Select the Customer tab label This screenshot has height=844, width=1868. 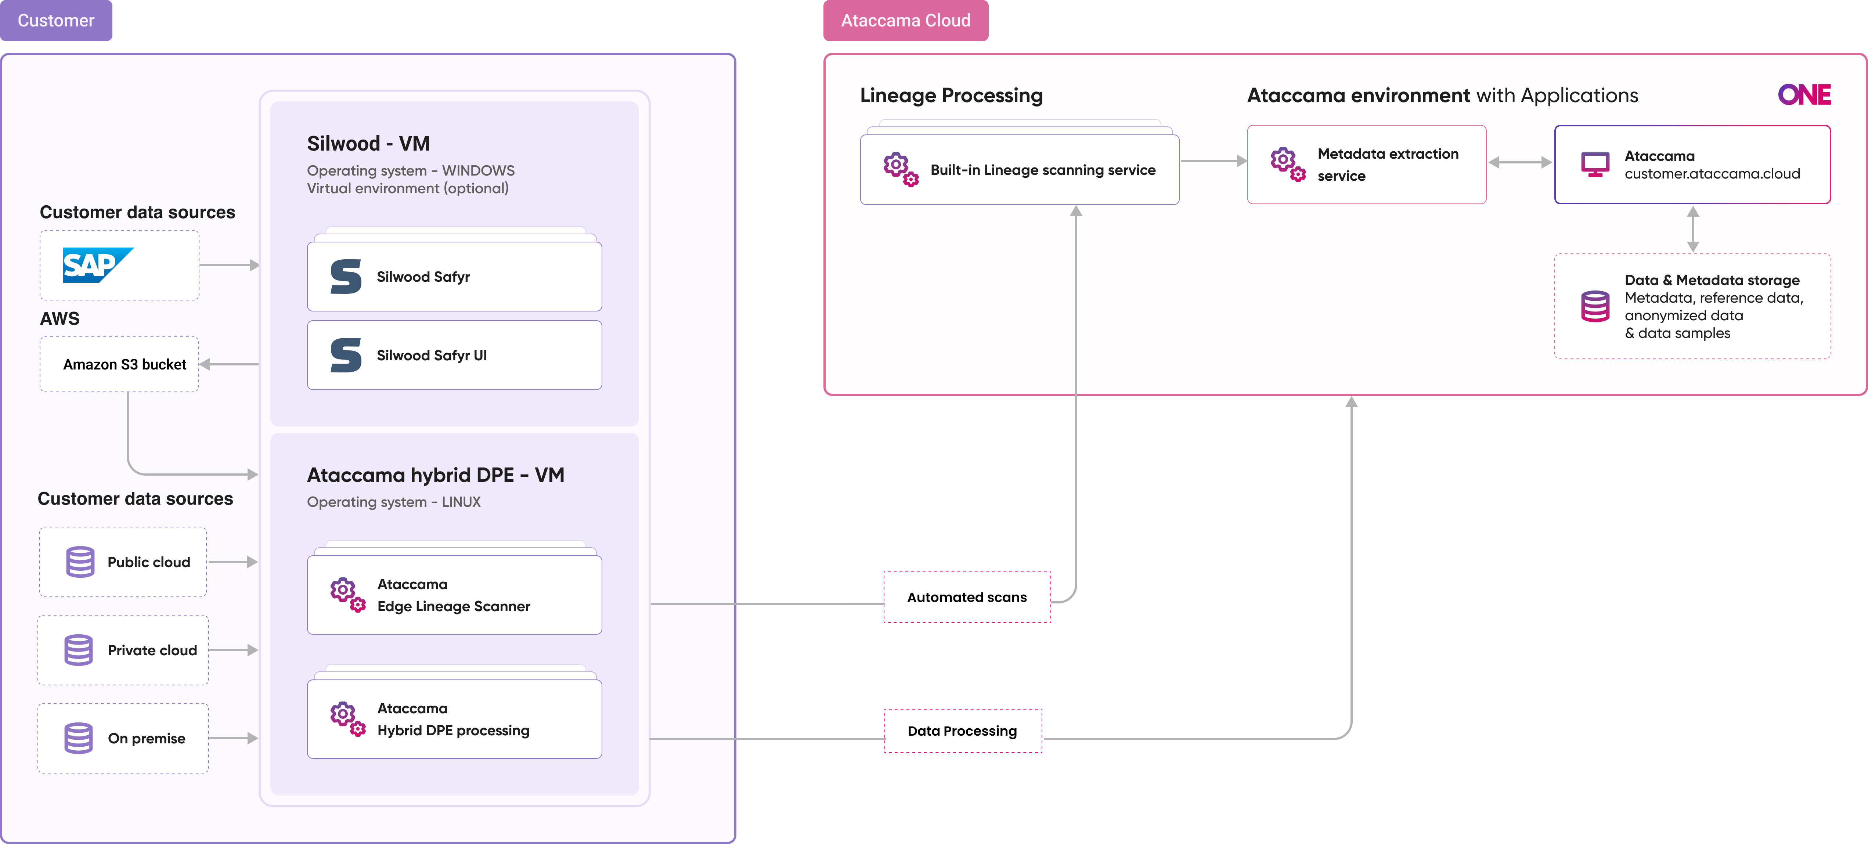pos(56,20)
